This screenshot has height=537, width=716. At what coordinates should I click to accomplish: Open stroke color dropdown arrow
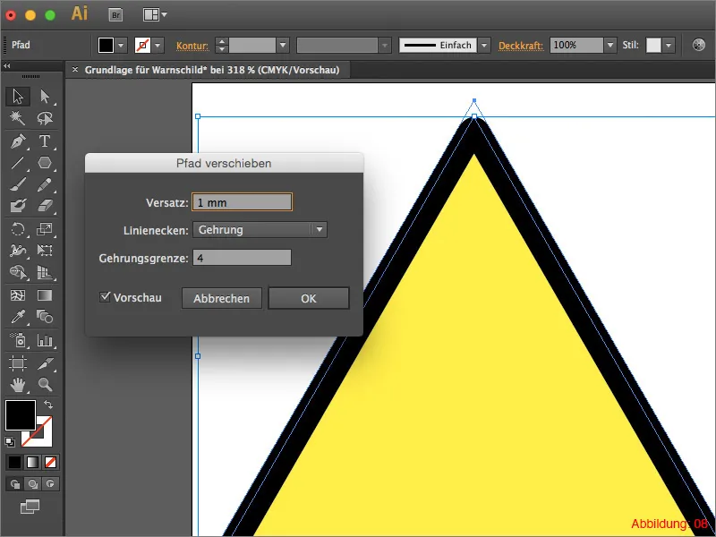[x=158, y=46]
